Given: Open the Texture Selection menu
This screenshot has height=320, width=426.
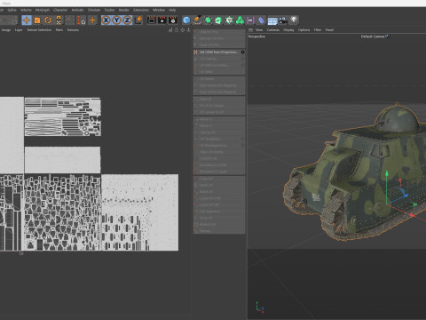Looking at the screenshot, I should (x=39, y=30).
